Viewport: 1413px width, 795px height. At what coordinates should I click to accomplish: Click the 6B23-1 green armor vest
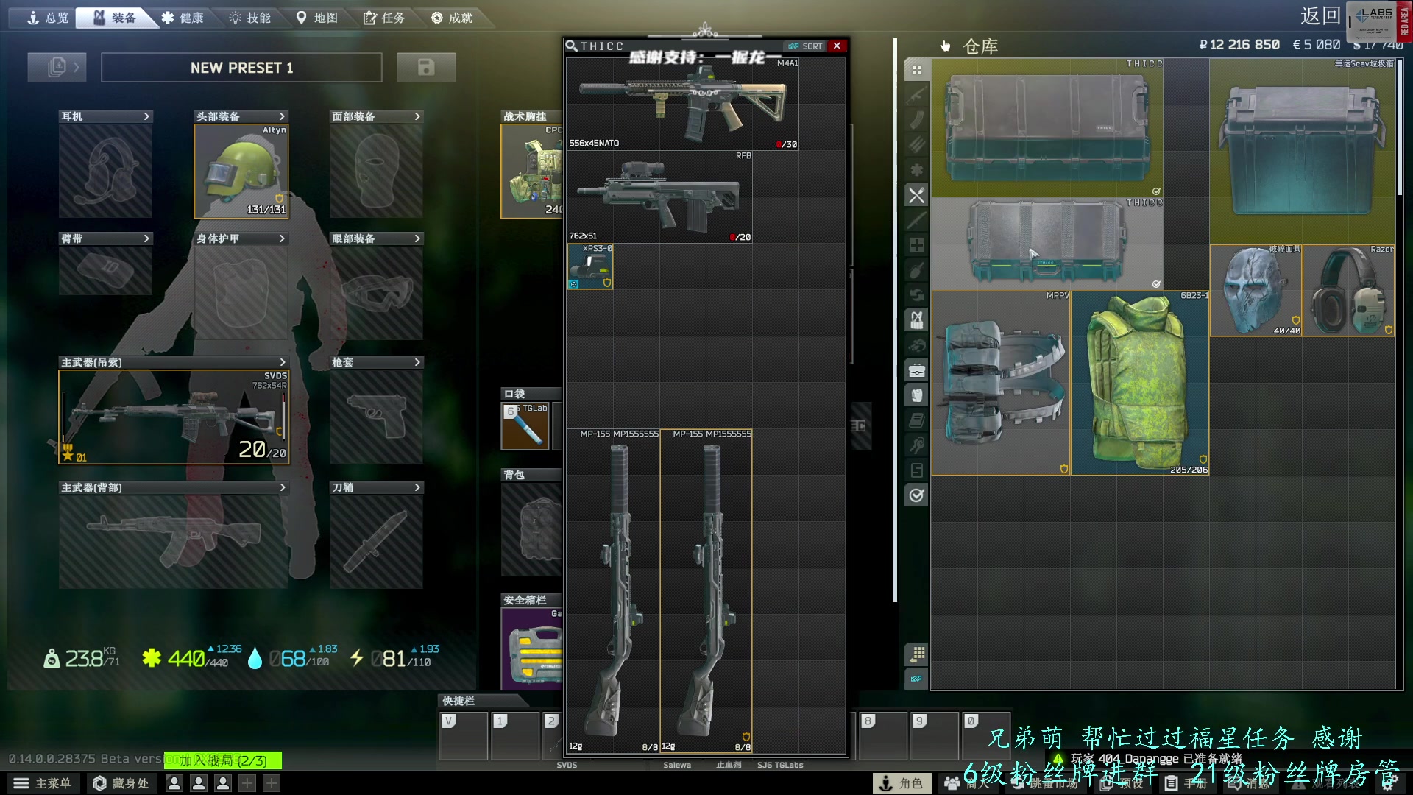[x=1140, y=383]
